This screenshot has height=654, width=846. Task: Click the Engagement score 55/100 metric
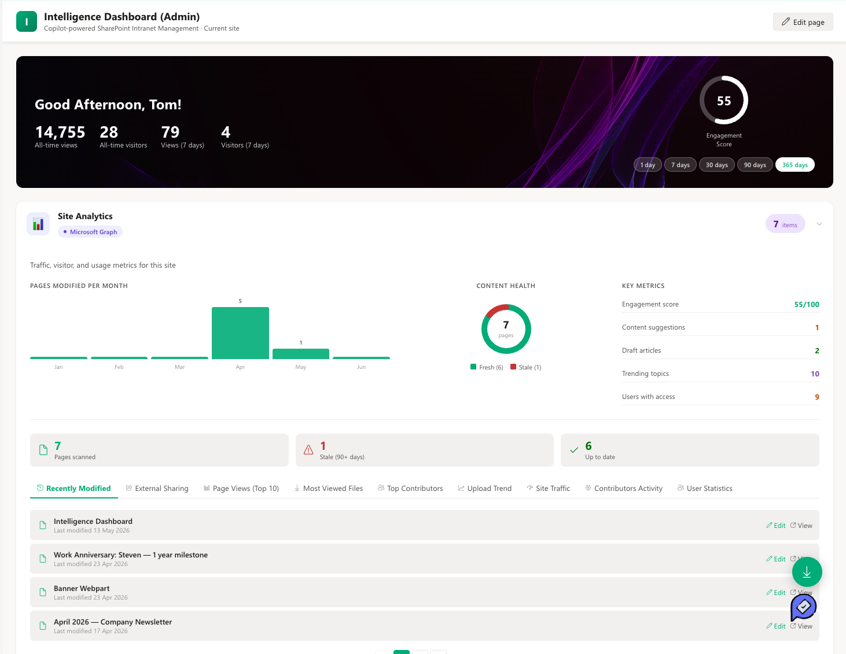tap(720, 304)
